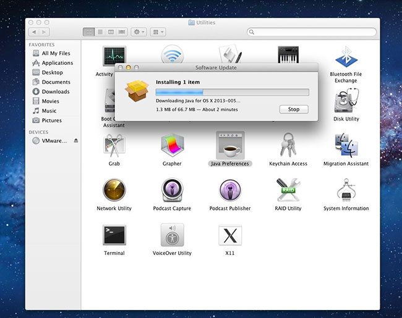
Task: Open the Audio MIDI Setup keyboard icon
Action: click(288, 54)
